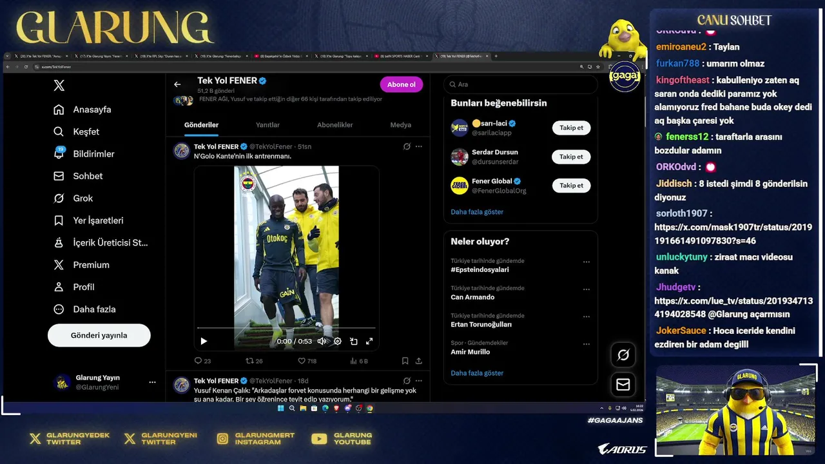Follow Fener Global with Takip et
Image resolution: width=825 pixels, height=464 pixels.
tap(571, 186)
